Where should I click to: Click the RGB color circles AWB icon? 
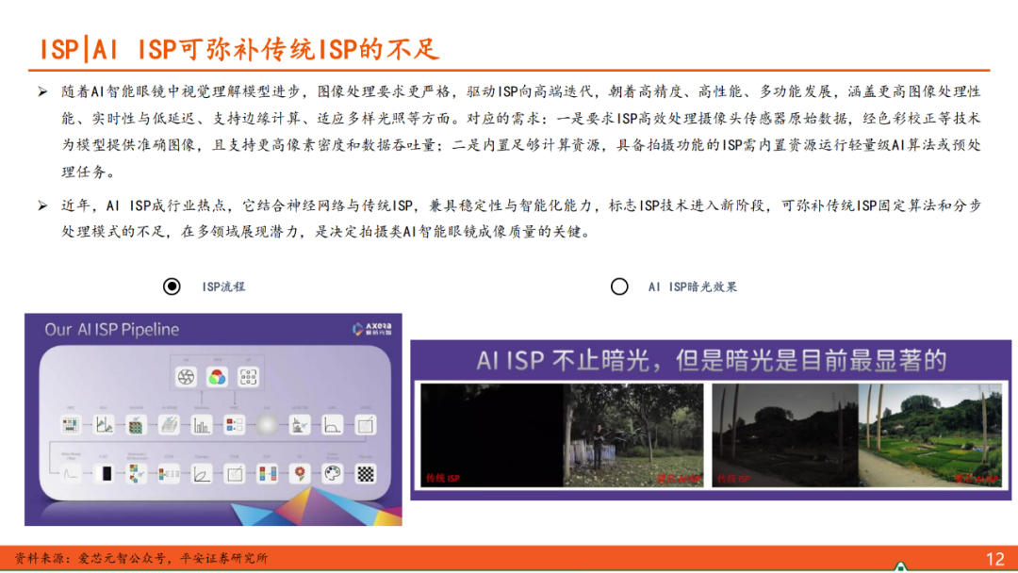tap(217, 376)
